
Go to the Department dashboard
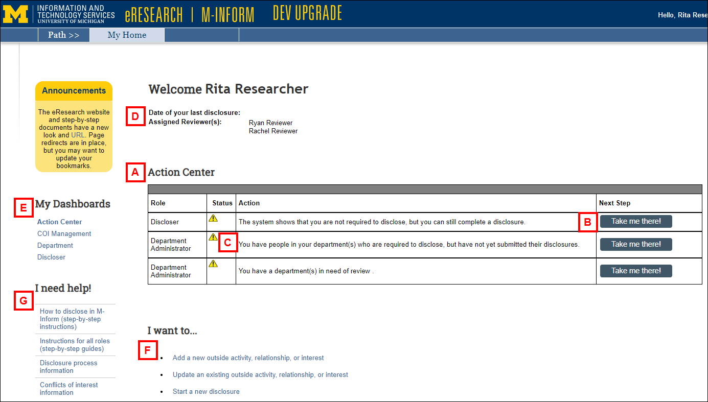coord(55,245)
